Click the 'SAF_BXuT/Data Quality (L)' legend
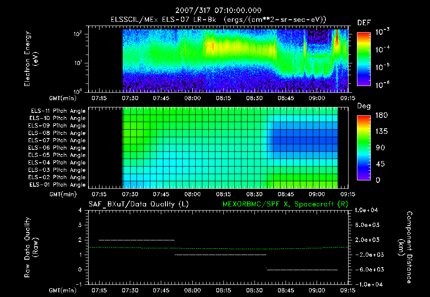430x297 pixels. pyautogui.click(x=139, y=204)
